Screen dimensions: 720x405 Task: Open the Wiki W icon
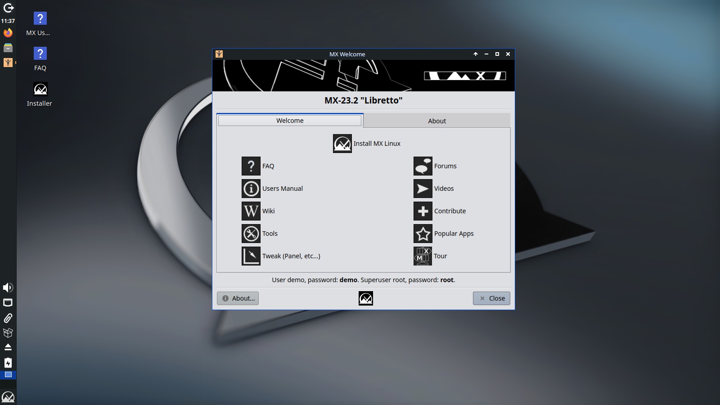(251, 211)
